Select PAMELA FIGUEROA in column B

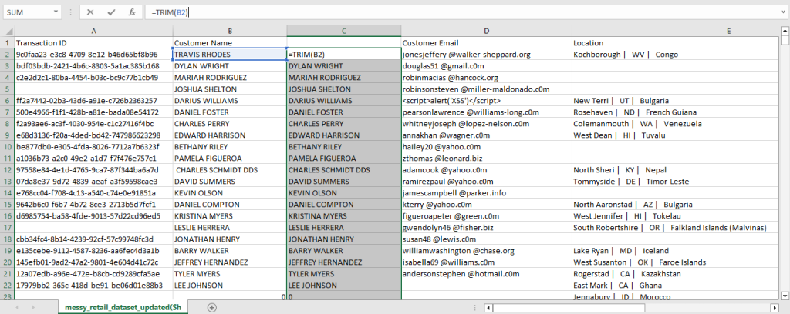(230, 159)
